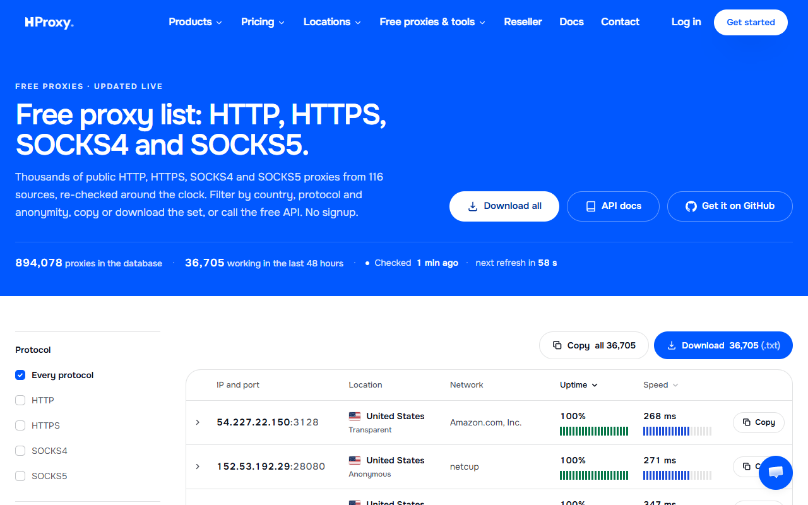The width and height of the screenshot is (808, 505).
Task: Expand Free proxies & tools menu
Action: click(x=432, y=22)
